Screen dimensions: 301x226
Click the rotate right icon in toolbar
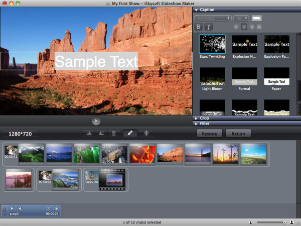[x=101, y=133]
